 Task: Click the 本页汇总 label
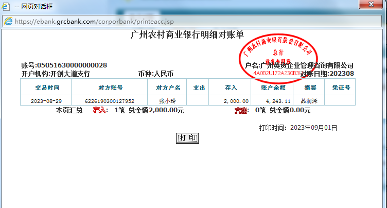[x=69, y=110]
